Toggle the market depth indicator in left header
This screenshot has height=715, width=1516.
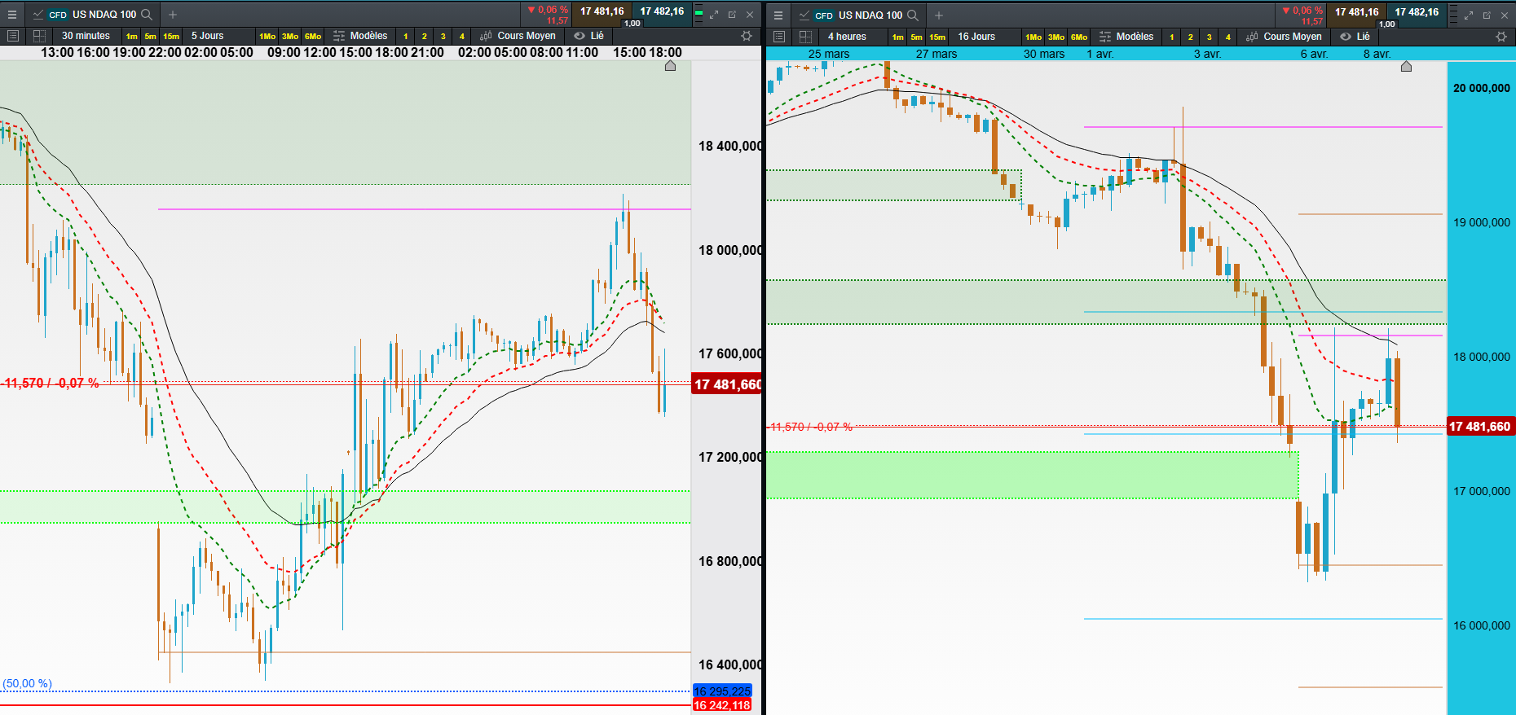pyautogui.click(x=699, y=14)
